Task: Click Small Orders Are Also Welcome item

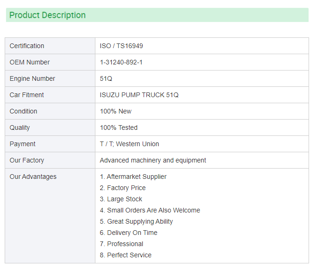Action: coord(150,210)
